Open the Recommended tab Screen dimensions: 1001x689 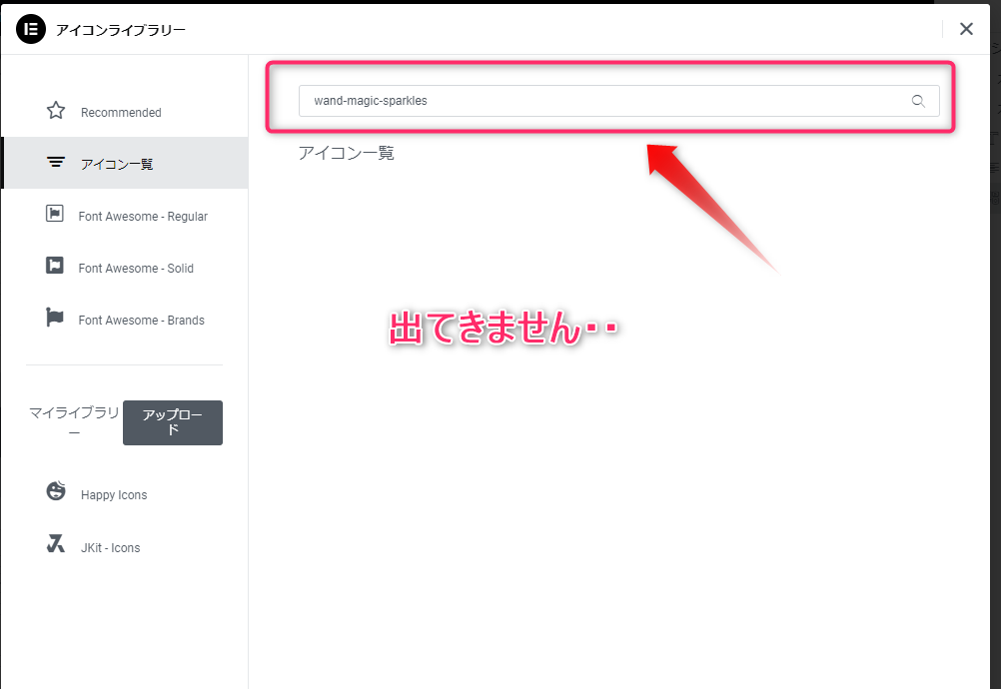pos(121,113)
